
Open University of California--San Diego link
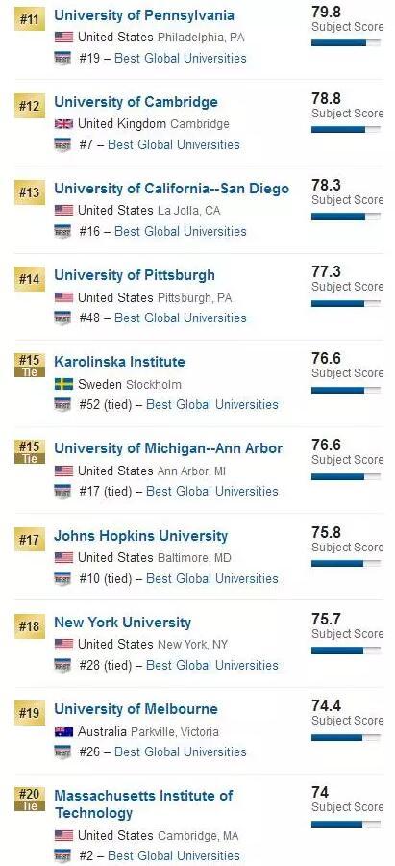(x=172, y=189)
